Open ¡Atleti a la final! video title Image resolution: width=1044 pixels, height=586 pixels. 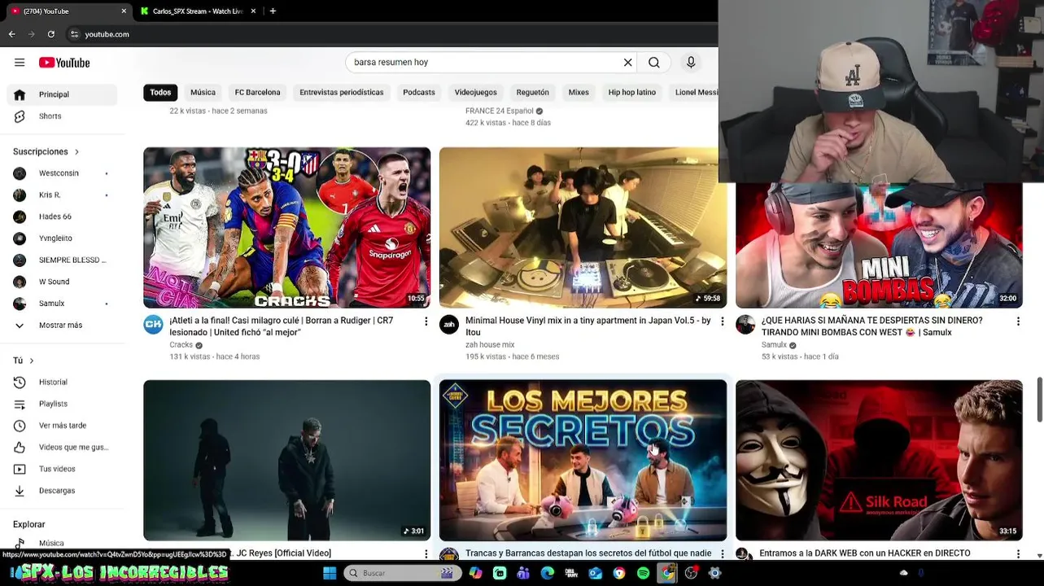click(x=282, y=326)
